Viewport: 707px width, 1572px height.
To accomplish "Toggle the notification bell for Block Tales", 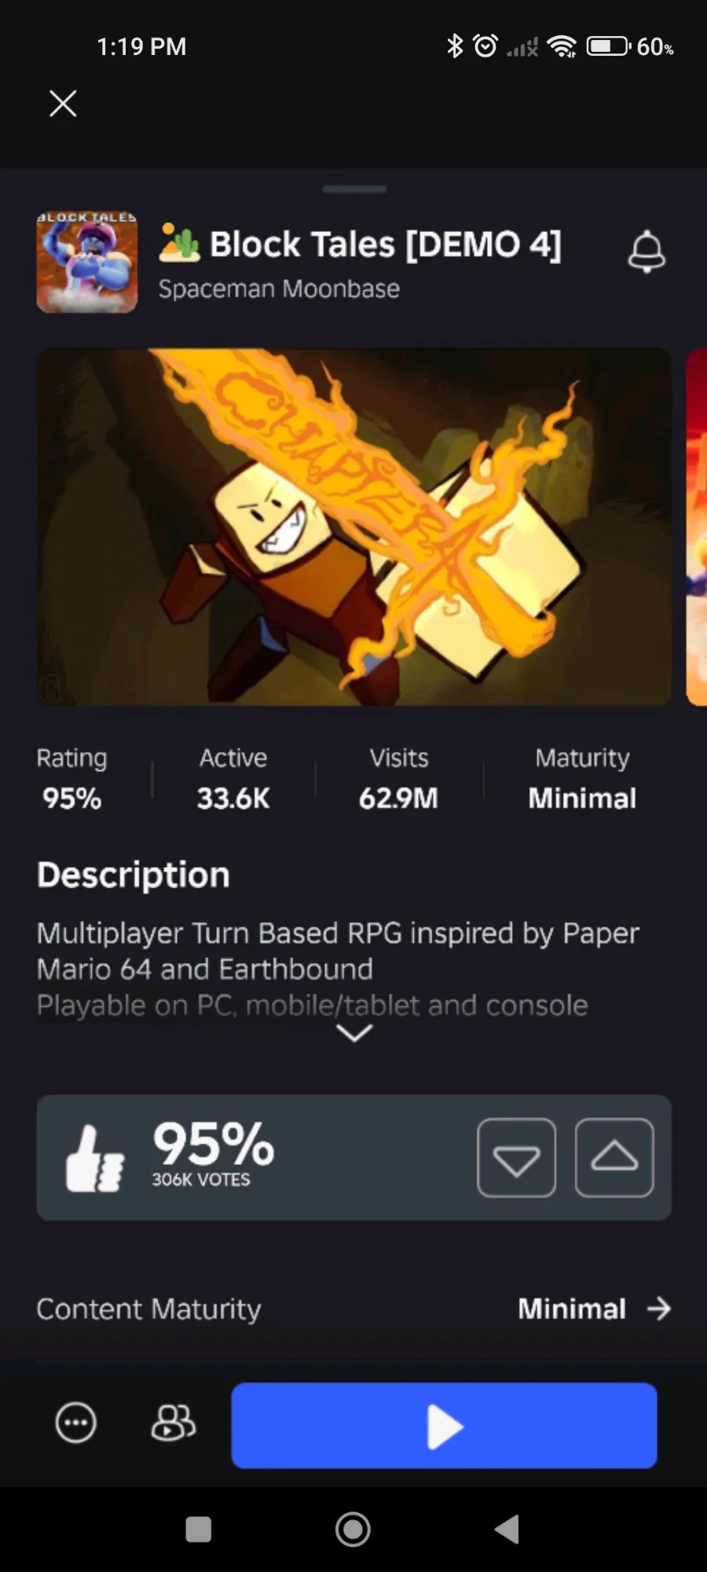I will pos(647,252).
